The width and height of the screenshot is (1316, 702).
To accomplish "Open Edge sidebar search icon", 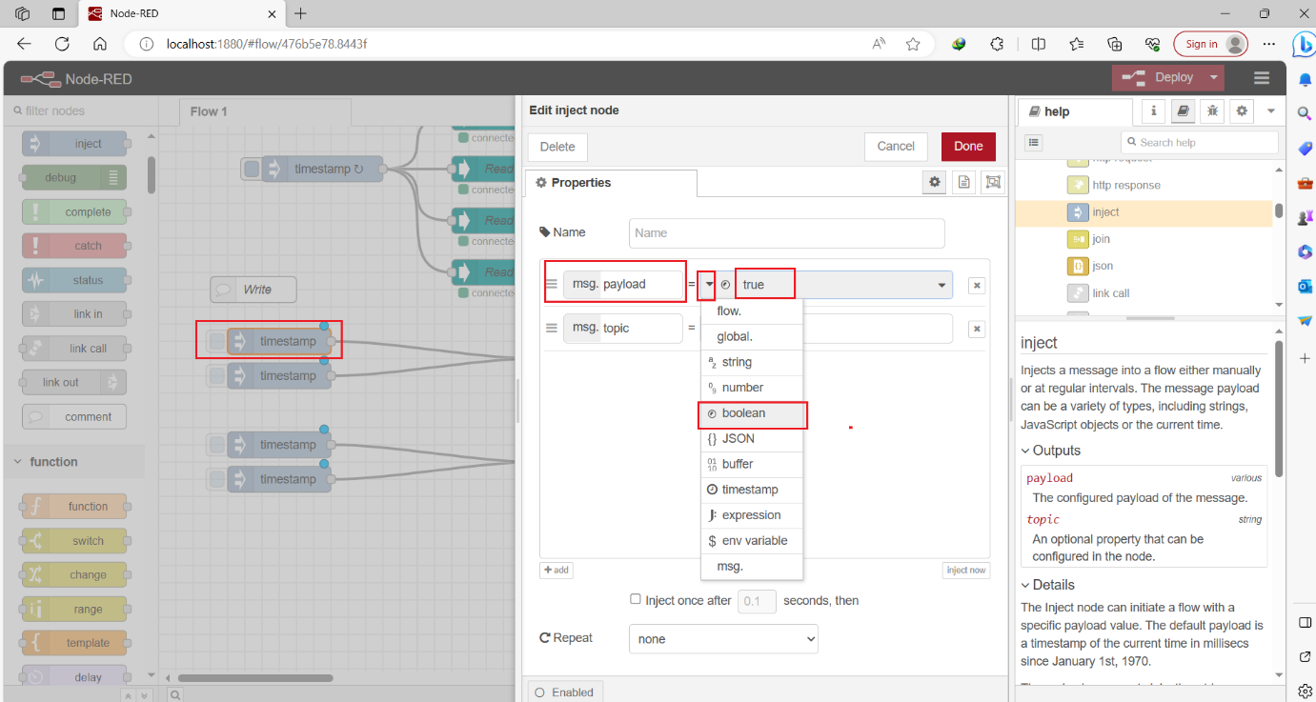I will (x=1305, y=113).
